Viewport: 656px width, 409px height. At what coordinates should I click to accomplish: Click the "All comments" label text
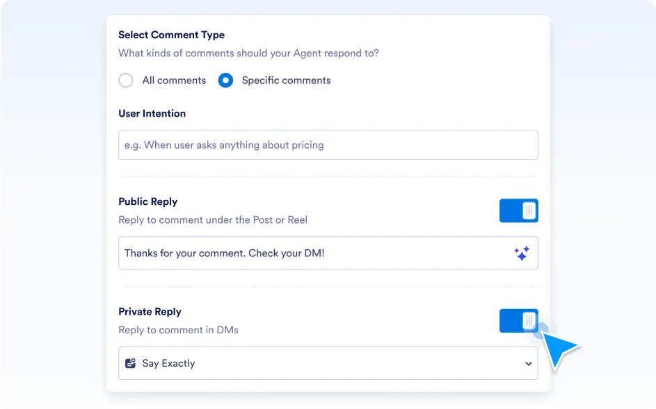click(174, 81)
